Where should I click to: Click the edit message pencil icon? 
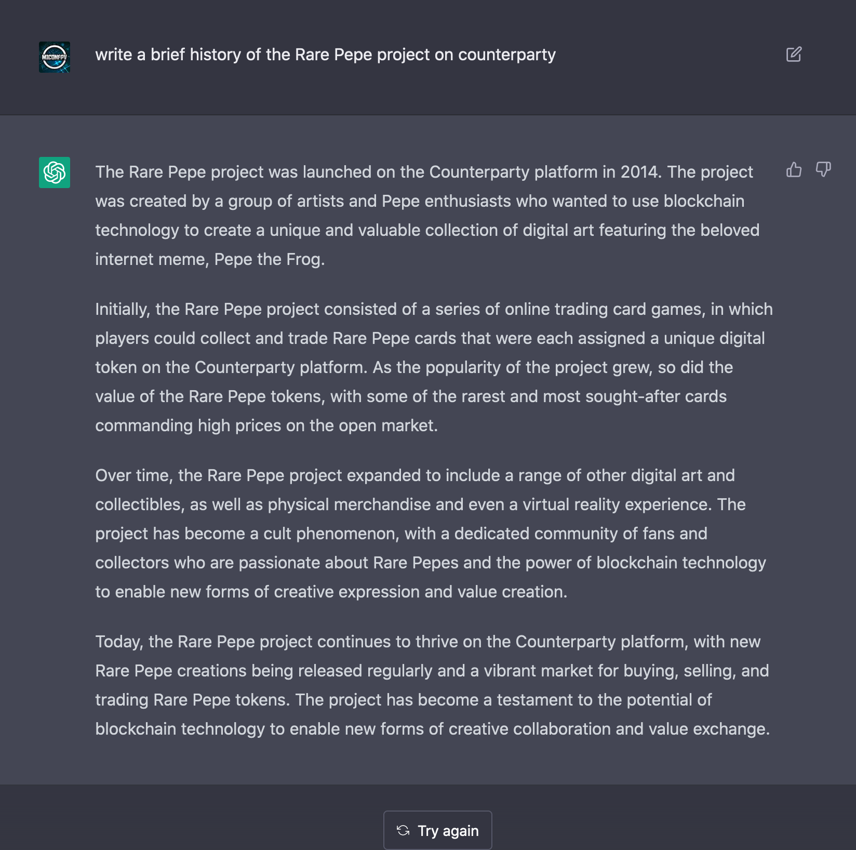point(794,55)
